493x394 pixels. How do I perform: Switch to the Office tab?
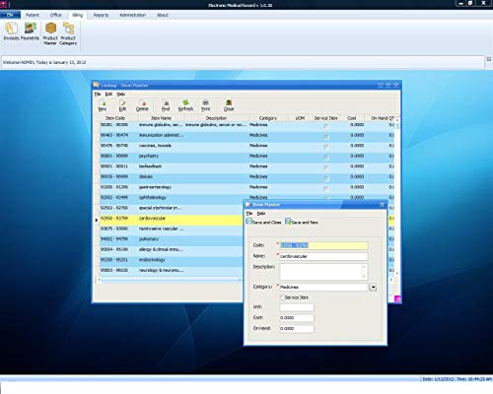pyautogui.click(x=55, y=15)
